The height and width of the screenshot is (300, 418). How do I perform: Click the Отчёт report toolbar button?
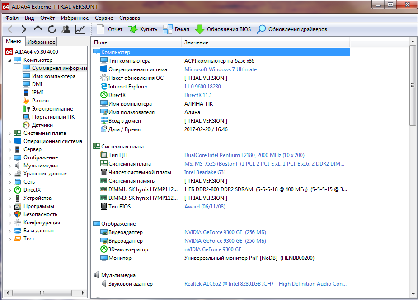click(110, 29)
